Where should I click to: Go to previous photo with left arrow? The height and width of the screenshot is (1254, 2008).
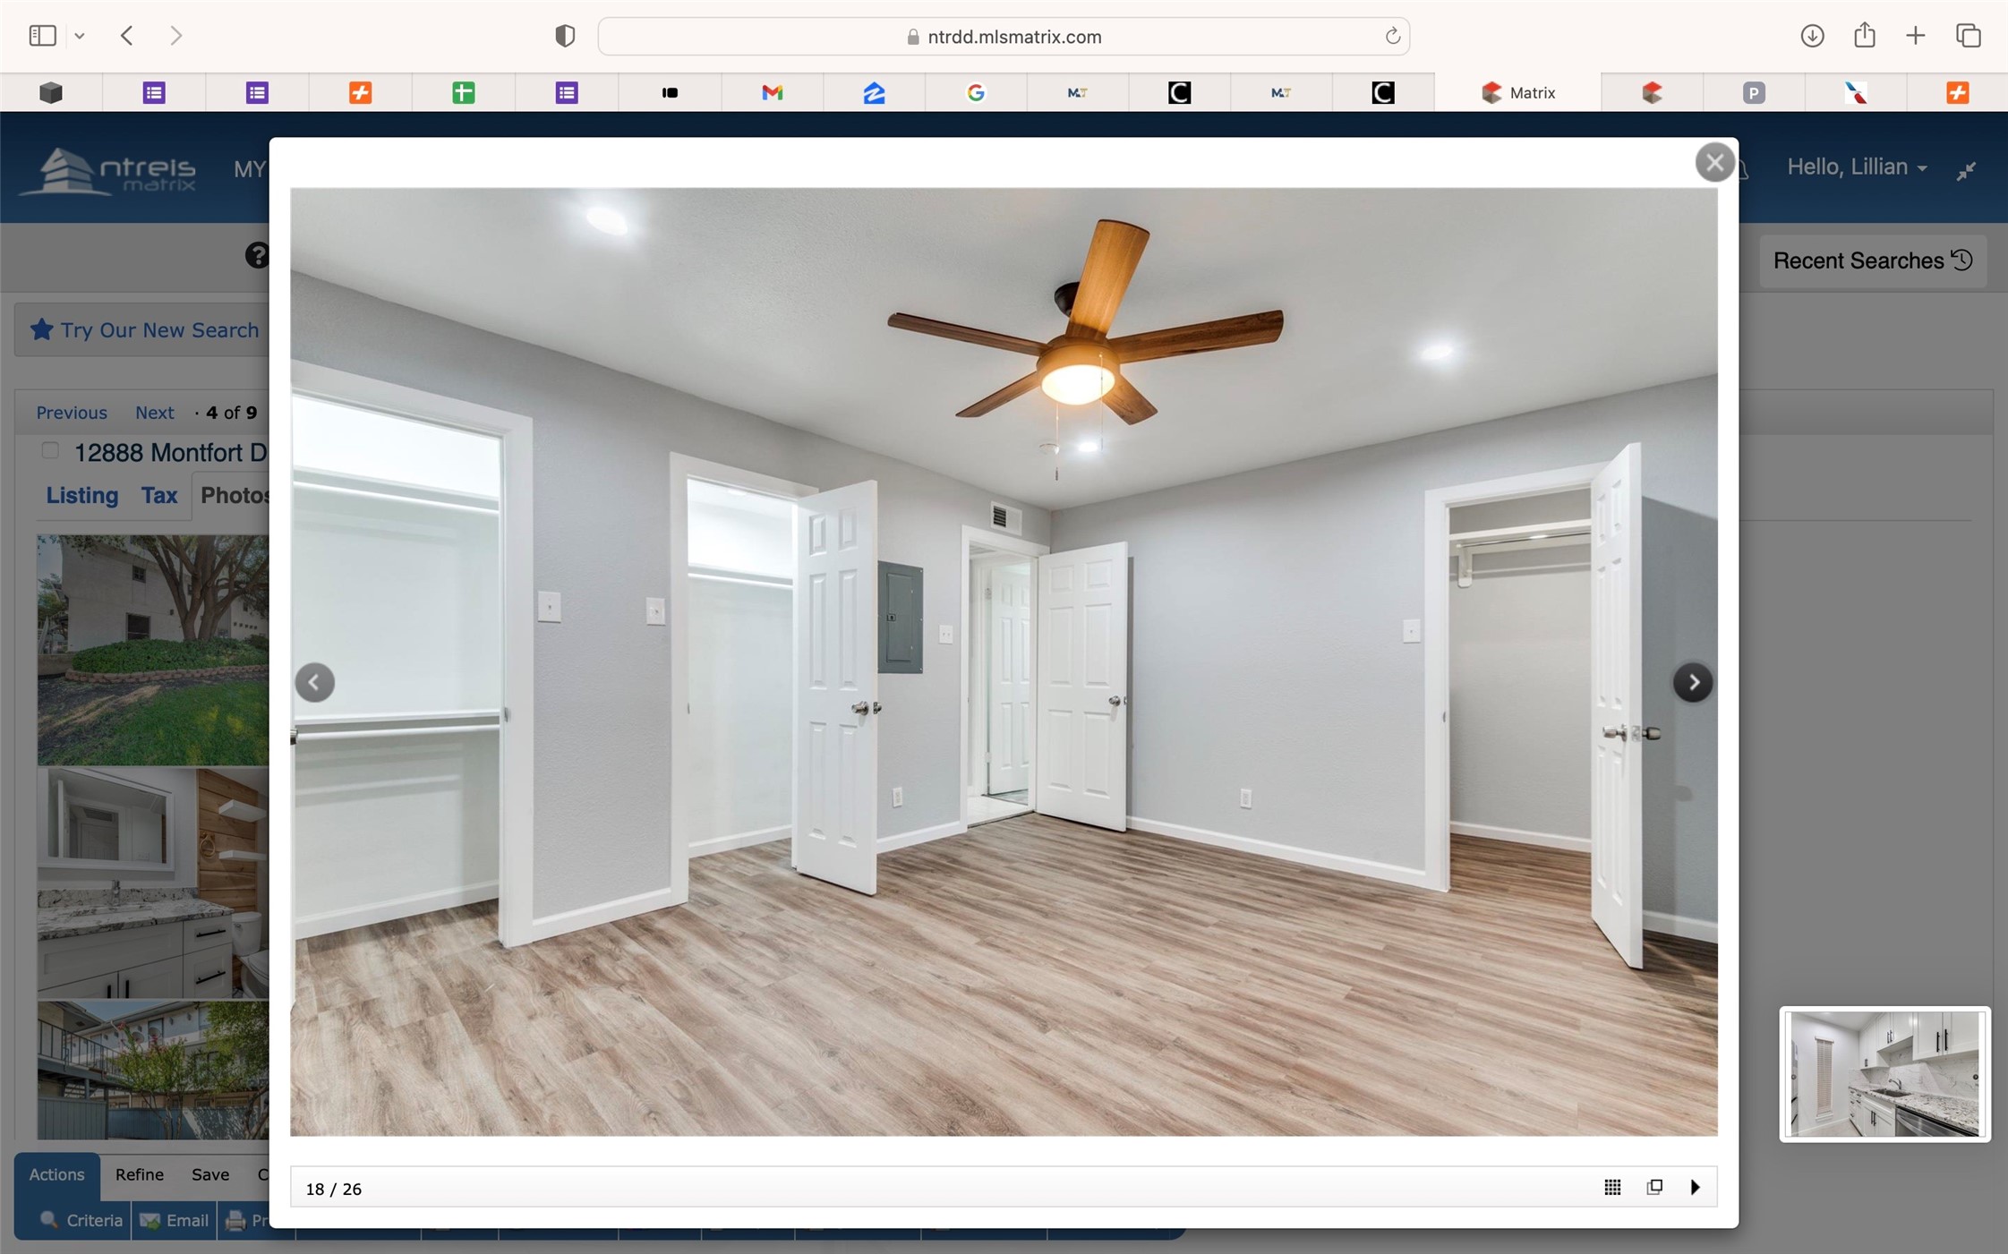coord(315,683)
